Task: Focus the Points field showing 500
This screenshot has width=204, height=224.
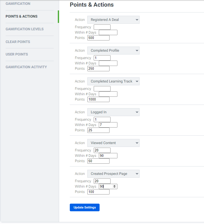Action: click(x=98, y=38)
